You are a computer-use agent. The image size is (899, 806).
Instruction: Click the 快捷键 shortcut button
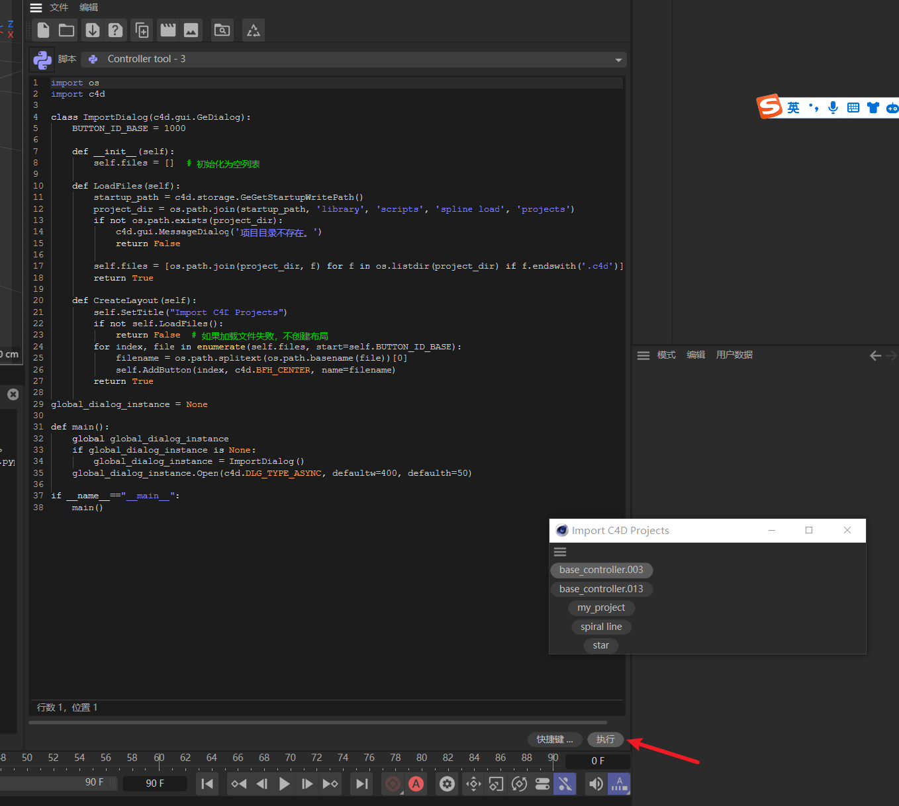555,739
